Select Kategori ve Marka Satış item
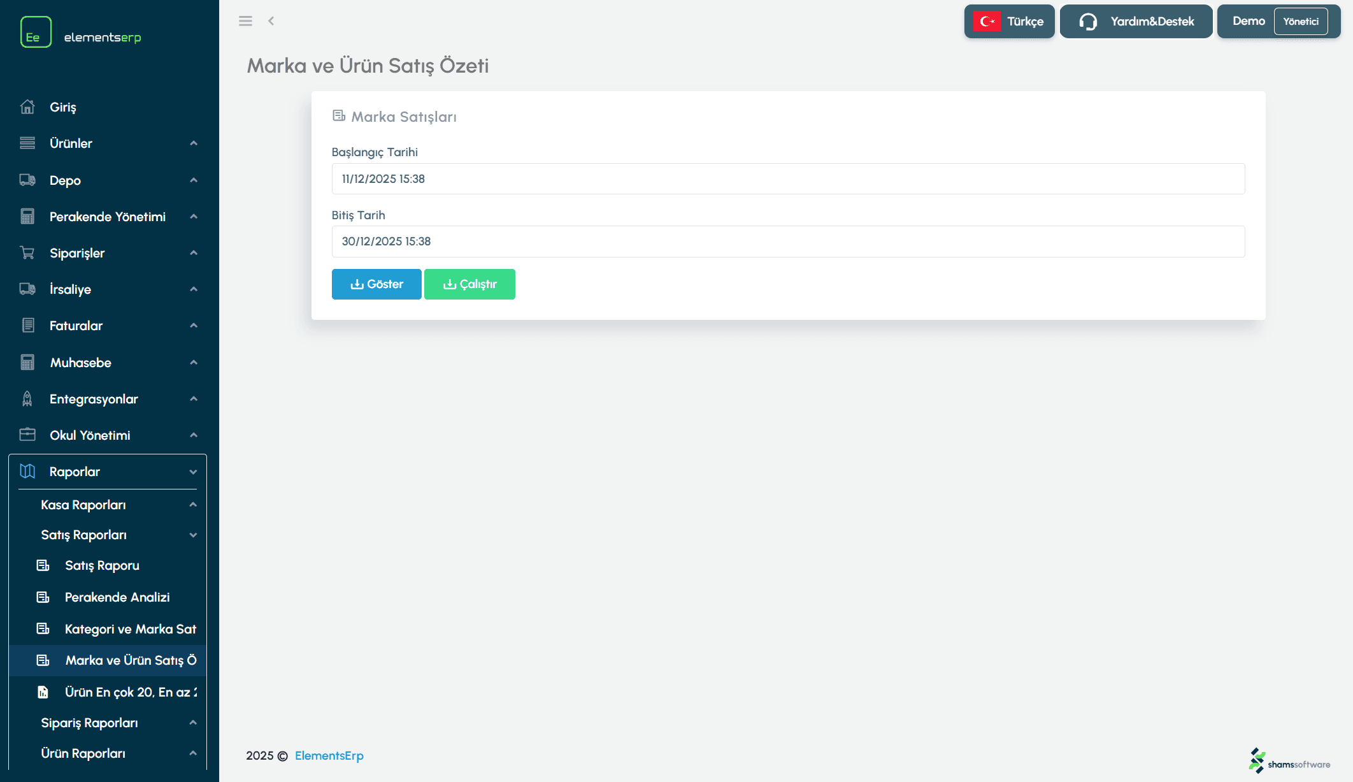1353x782 pixels. 130,629
